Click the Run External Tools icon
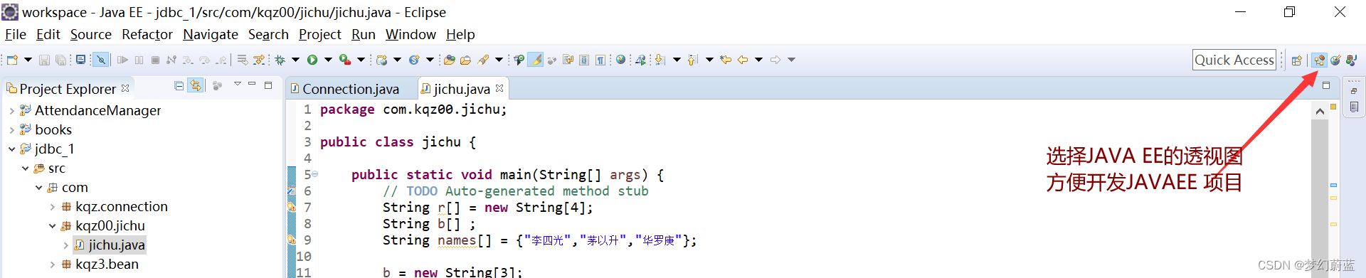This screenshot has width=1366, height=278. [x=345, y=60]
